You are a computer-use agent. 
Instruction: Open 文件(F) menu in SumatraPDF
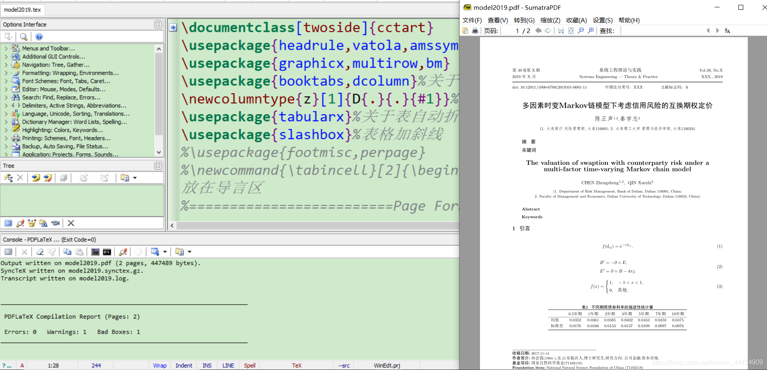click(x=472, y=20)
